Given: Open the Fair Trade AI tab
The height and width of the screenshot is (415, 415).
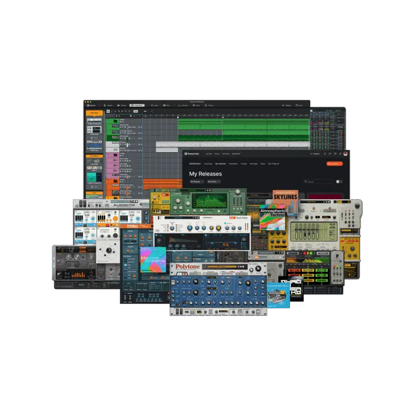Looking at the screenshot, I should click(273, 164).
